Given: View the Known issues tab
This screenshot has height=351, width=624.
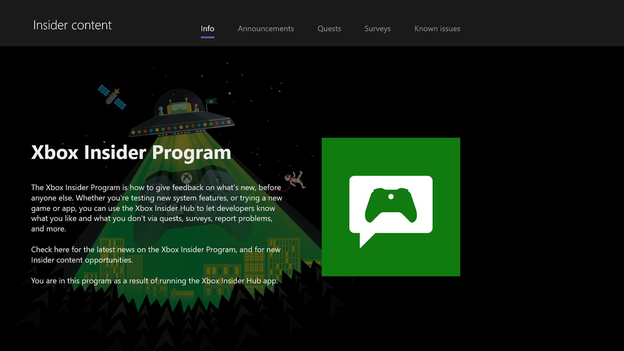Looking at the screenshot, I should coord(437,28).
